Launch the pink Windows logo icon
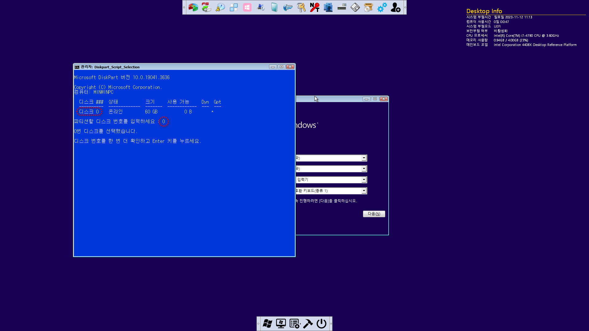Image resolution: width=589 pixels, height=331 pixels. pyautogui.click(x=247, y=7)
